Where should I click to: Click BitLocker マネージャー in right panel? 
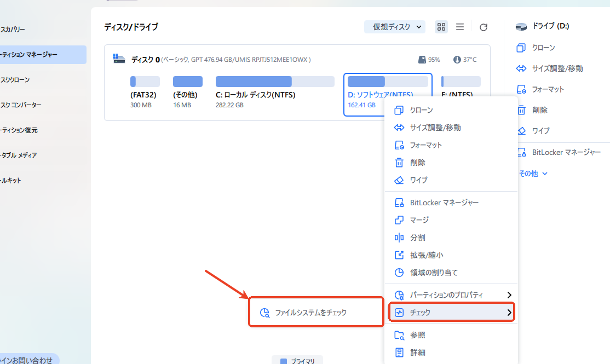point(566,152)
